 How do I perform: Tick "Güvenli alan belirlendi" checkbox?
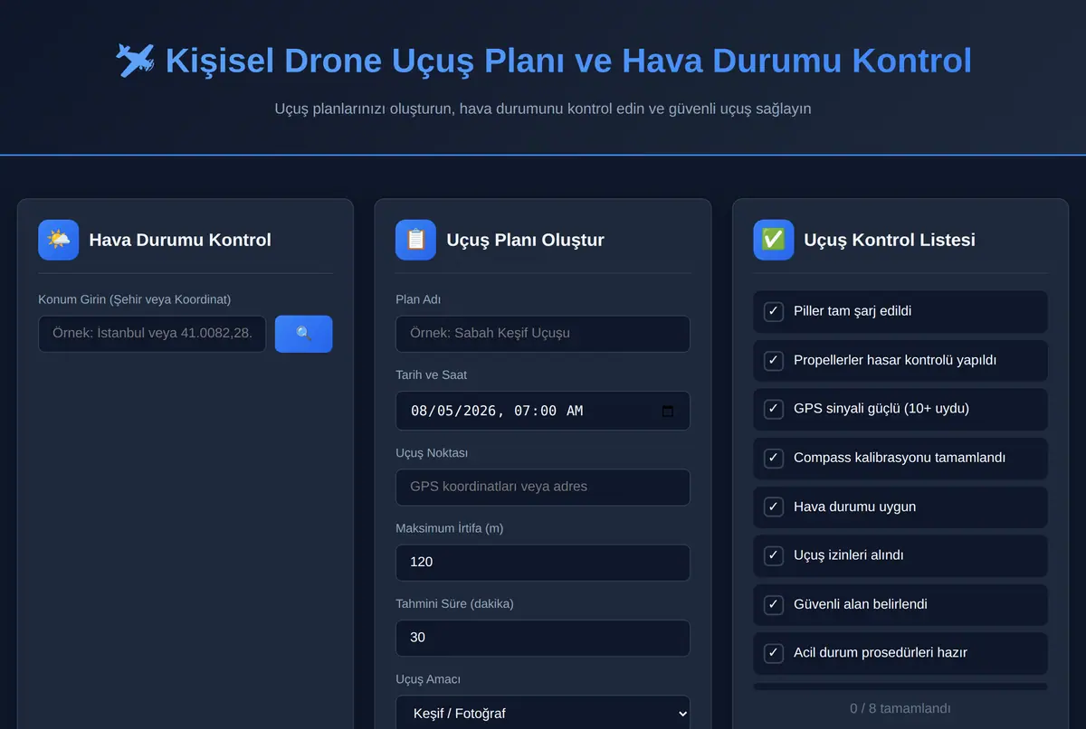774,604
